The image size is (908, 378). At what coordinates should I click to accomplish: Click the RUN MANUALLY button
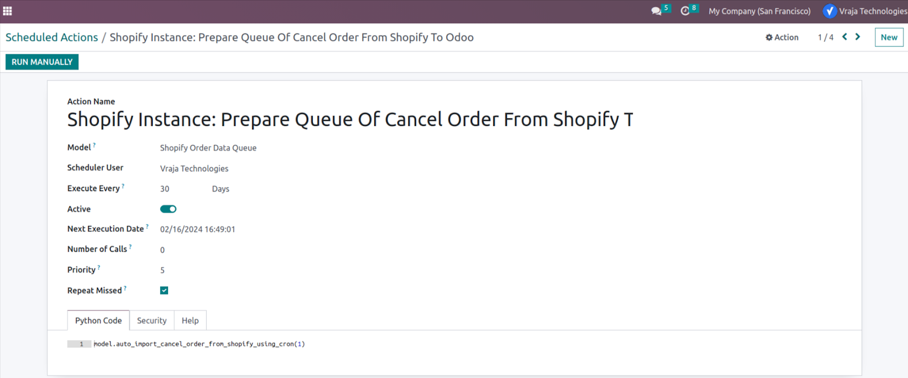click(42, 62)
